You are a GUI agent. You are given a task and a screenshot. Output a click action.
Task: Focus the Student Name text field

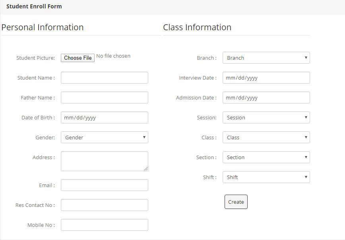click(104, 78)
